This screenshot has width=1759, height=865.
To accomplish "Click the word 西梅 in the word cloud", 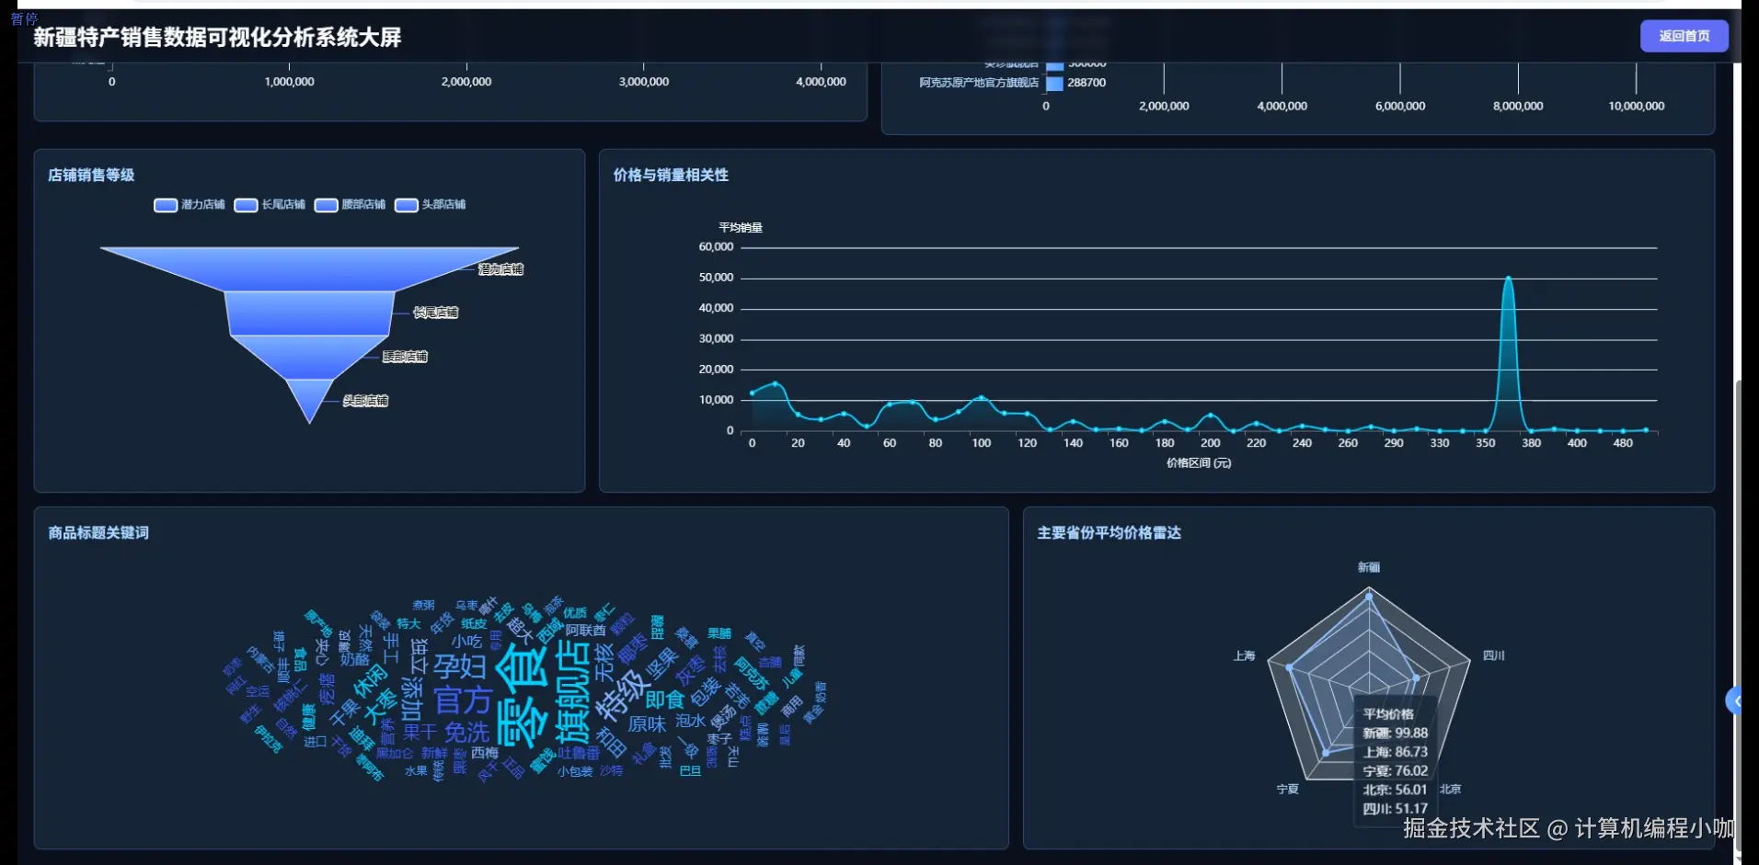I will pyautogui.click(x=485, y=753).
